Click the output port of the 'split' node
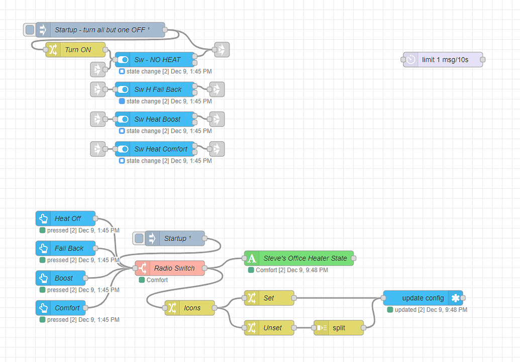520x362 pixels. [363, 328]
